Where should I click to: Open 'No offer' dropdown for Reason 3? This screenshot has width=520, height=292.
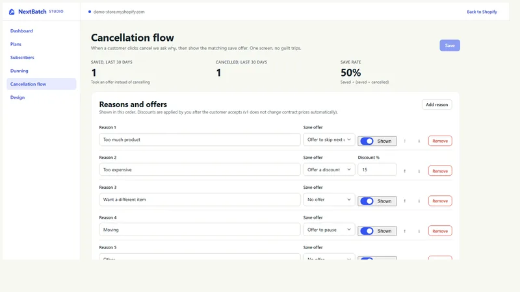[x=329, y=200]
